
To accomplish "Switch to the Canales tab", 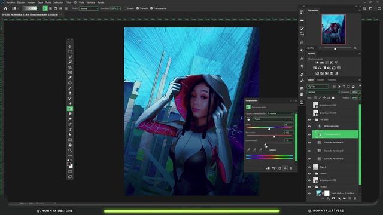I will coord(321,80).
